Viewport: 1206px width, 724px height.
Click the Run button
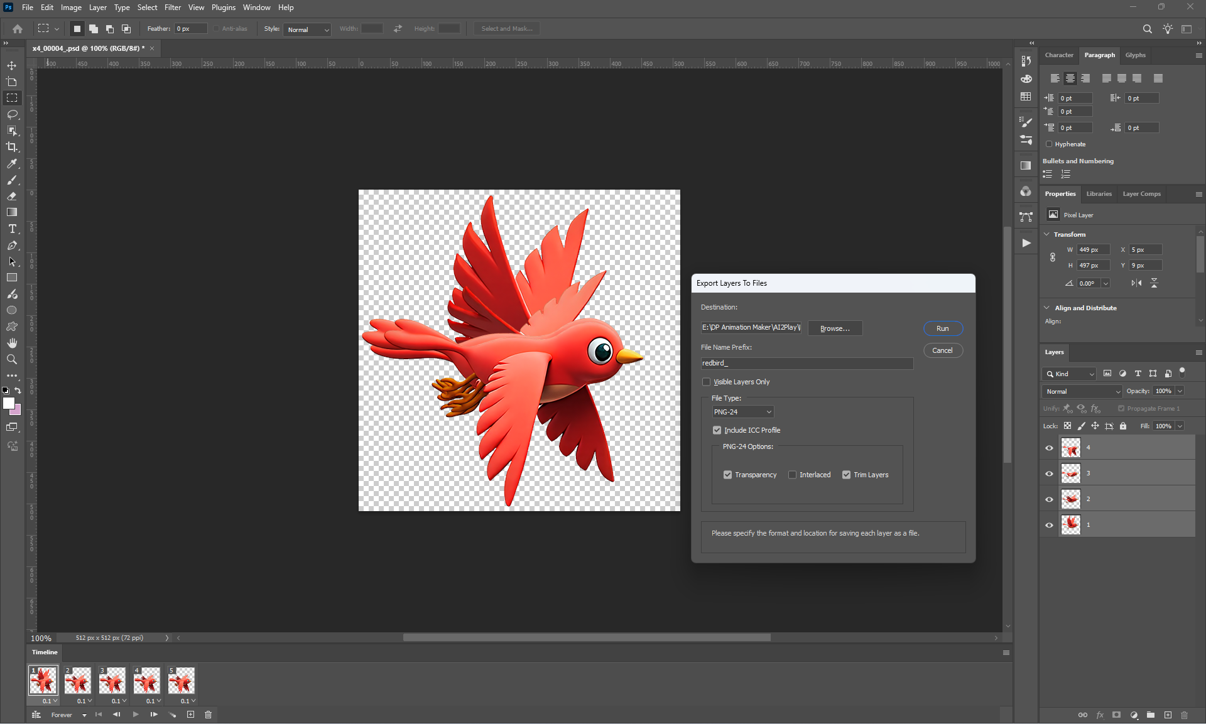tap(942, 328)
